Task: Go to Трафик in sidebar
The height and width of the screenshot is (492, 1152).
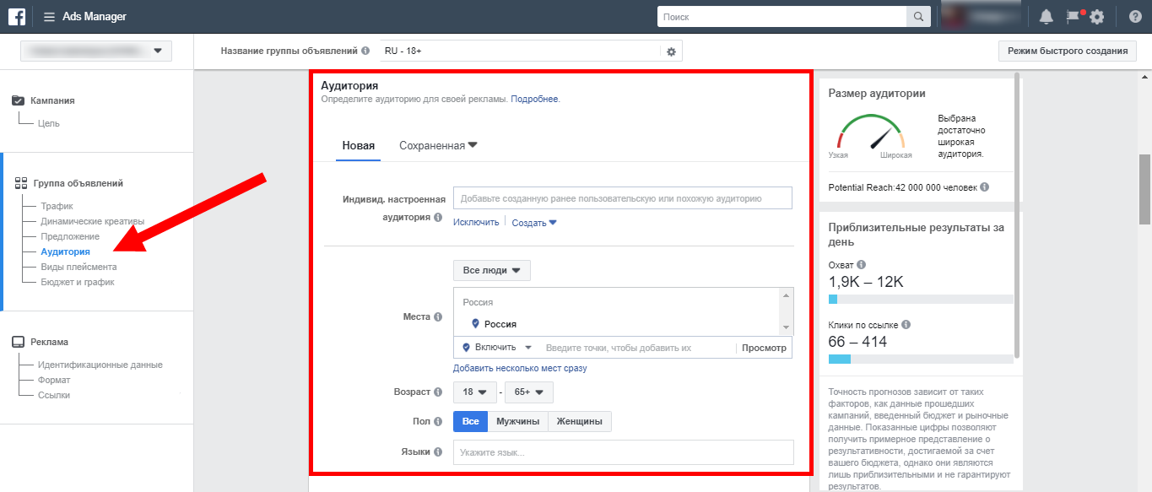Action: [x=57, y=206]
